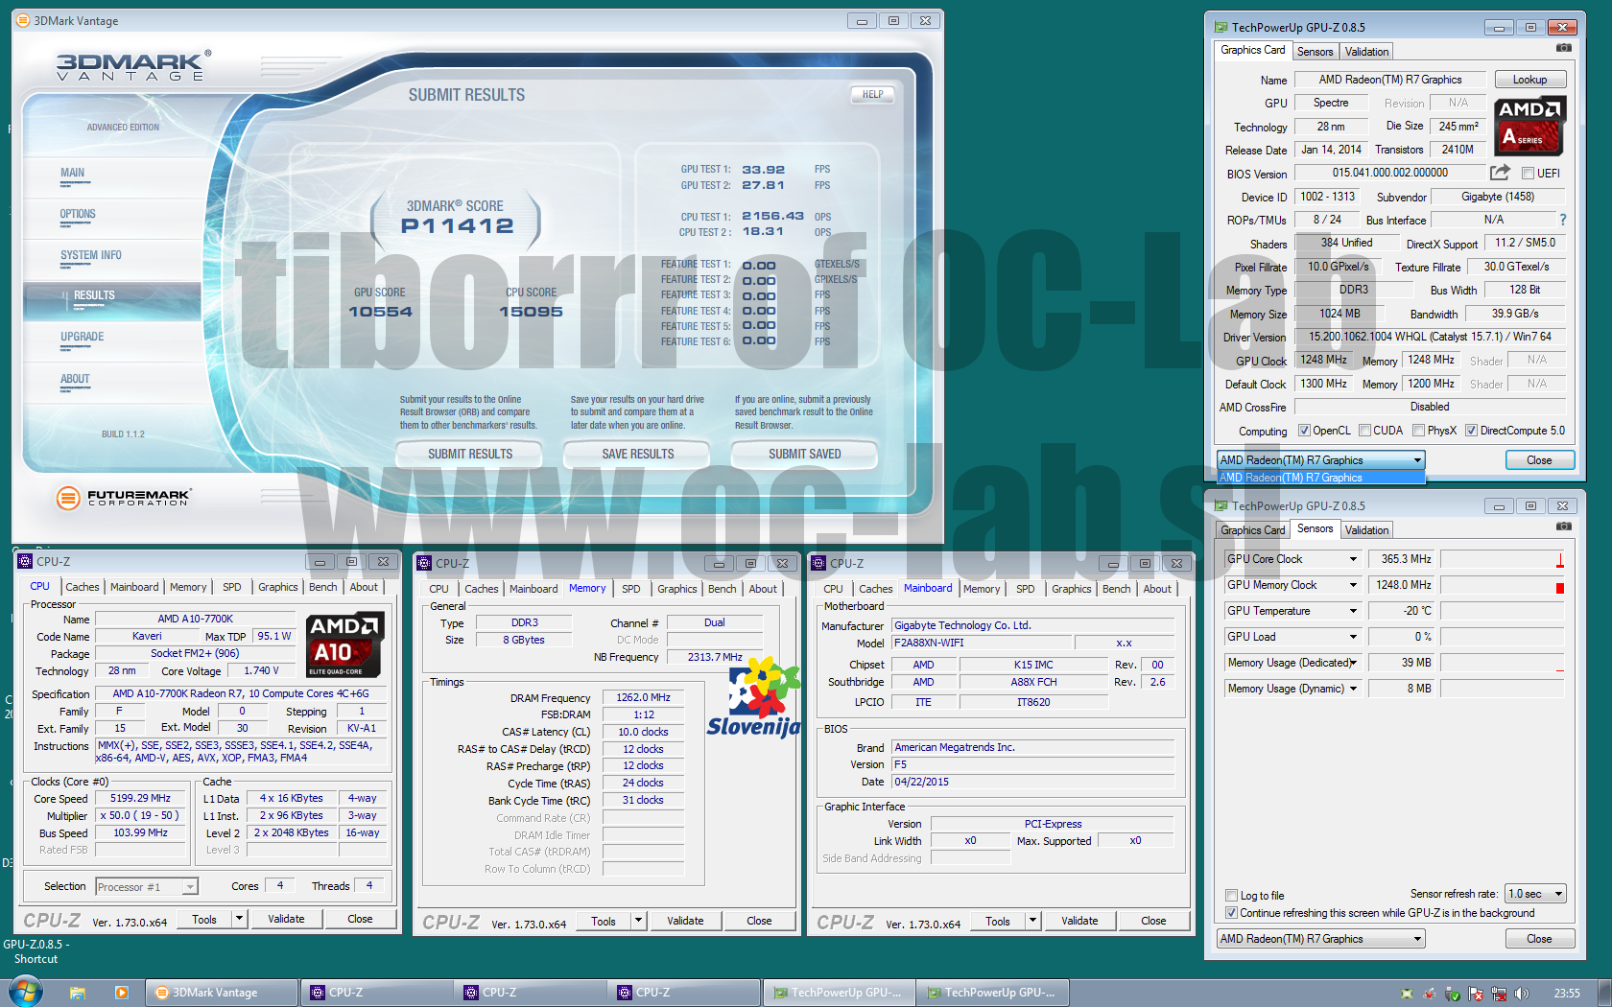The image size is (1612, 1007).
Task: Toggle the CUDA checkbox
Action: [1364, 431]
